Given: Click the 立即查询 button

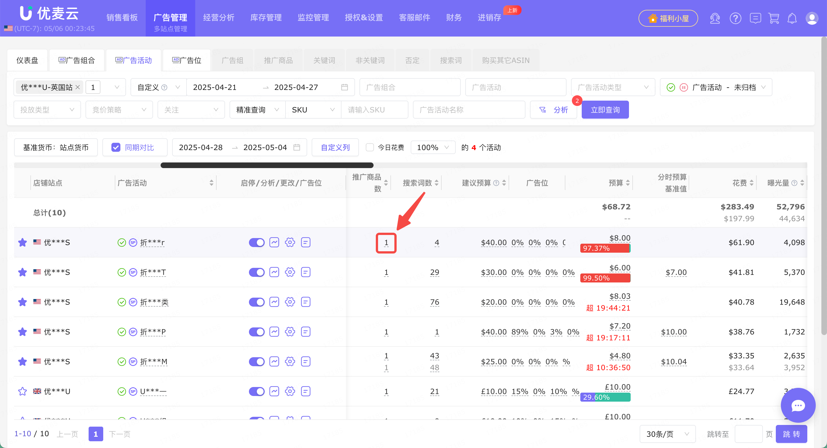Looking at the screenshot, I should 605,110.
